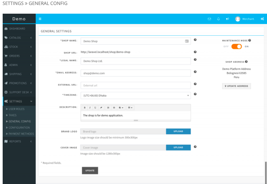Open table insert dropdown in editor
Image resolution: width=267 pixels, height=184 pixels.
point(130,108)
